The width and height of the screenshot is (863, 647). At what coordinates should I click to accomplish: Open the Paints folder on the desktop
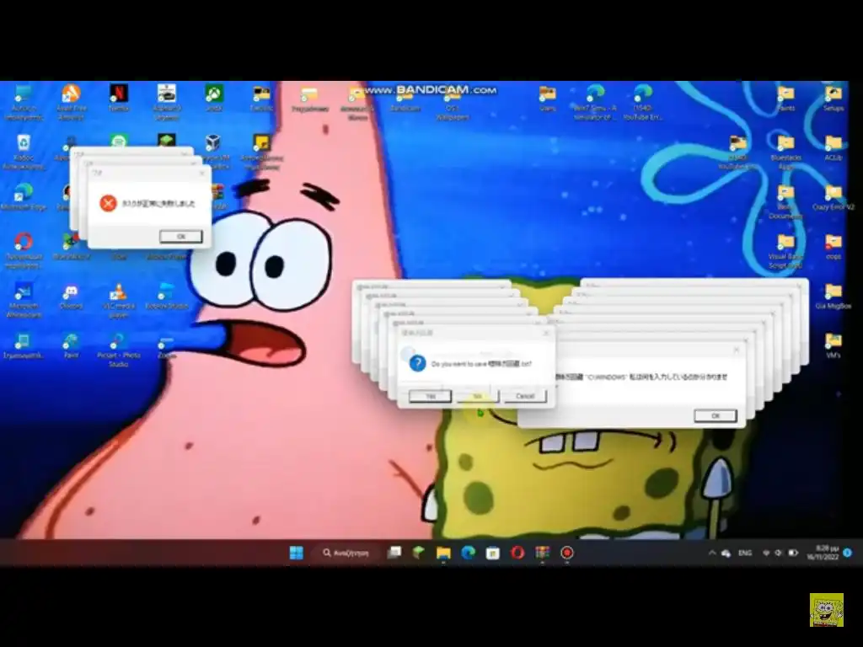tap(786, 99)
